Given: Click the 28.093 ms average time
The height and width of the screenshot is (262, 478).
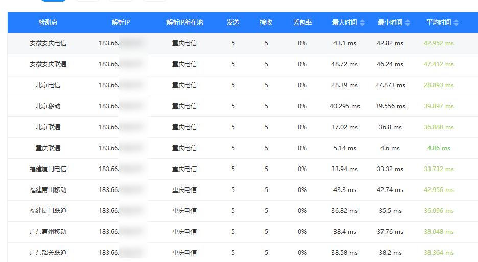Looking at the screenshot, I should click(439, 85).
